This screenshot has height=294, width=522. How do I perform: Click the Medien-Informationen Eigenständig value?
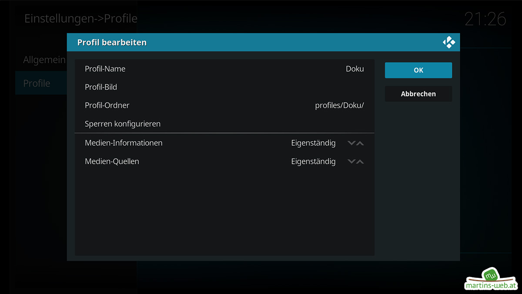point(313,143)
